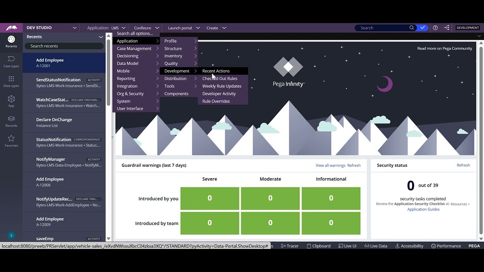Open Case types in left navigation

click(11, 62)
